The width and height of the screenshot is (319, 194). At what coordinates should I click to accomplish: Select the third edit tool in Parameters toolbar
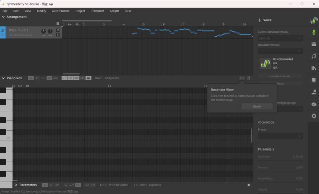pos(57,185)
